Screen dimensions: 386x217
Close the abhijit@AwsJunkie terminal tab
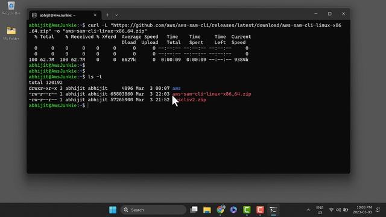(x=95, y=15)
